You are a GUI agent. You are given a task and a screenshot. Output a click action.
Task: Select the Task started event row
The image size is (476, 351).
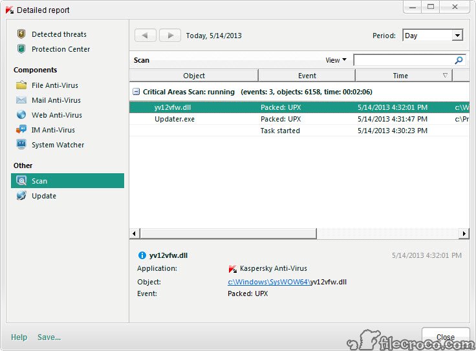[x=299, y=131]
